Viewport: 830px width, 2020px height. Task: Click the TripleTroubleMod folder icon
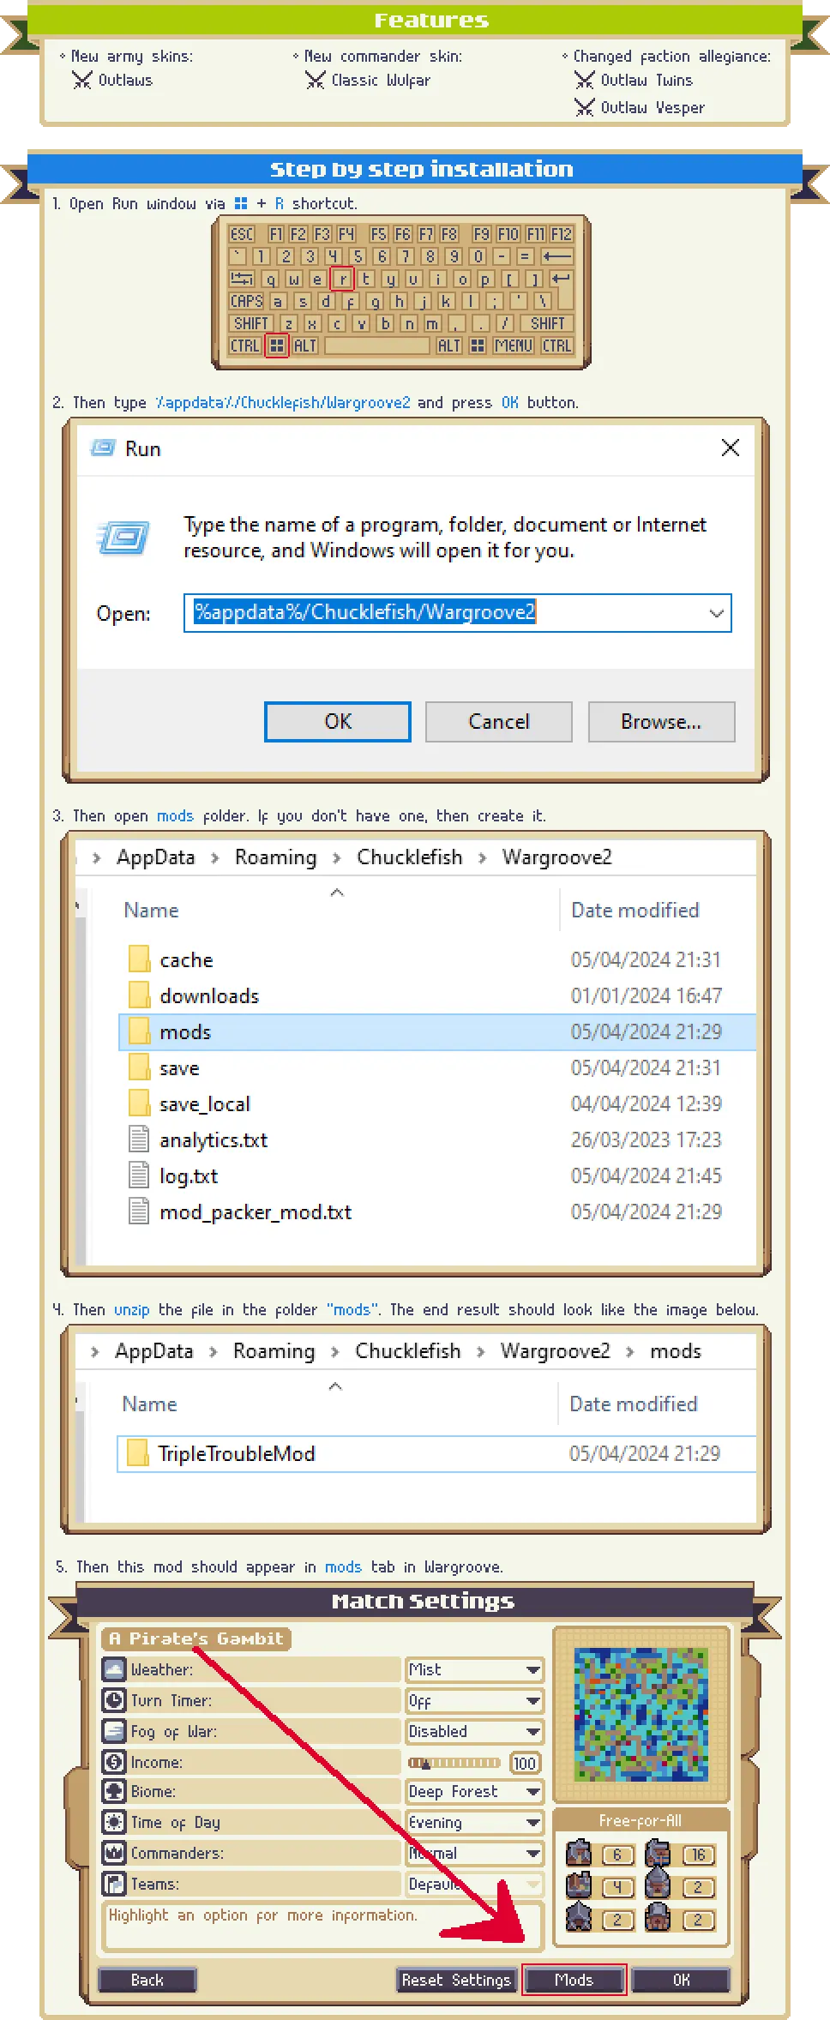click(x=137, y=1453)
